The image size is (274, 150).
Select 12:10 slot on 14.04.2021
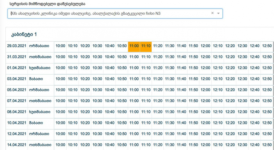[217, 145]
